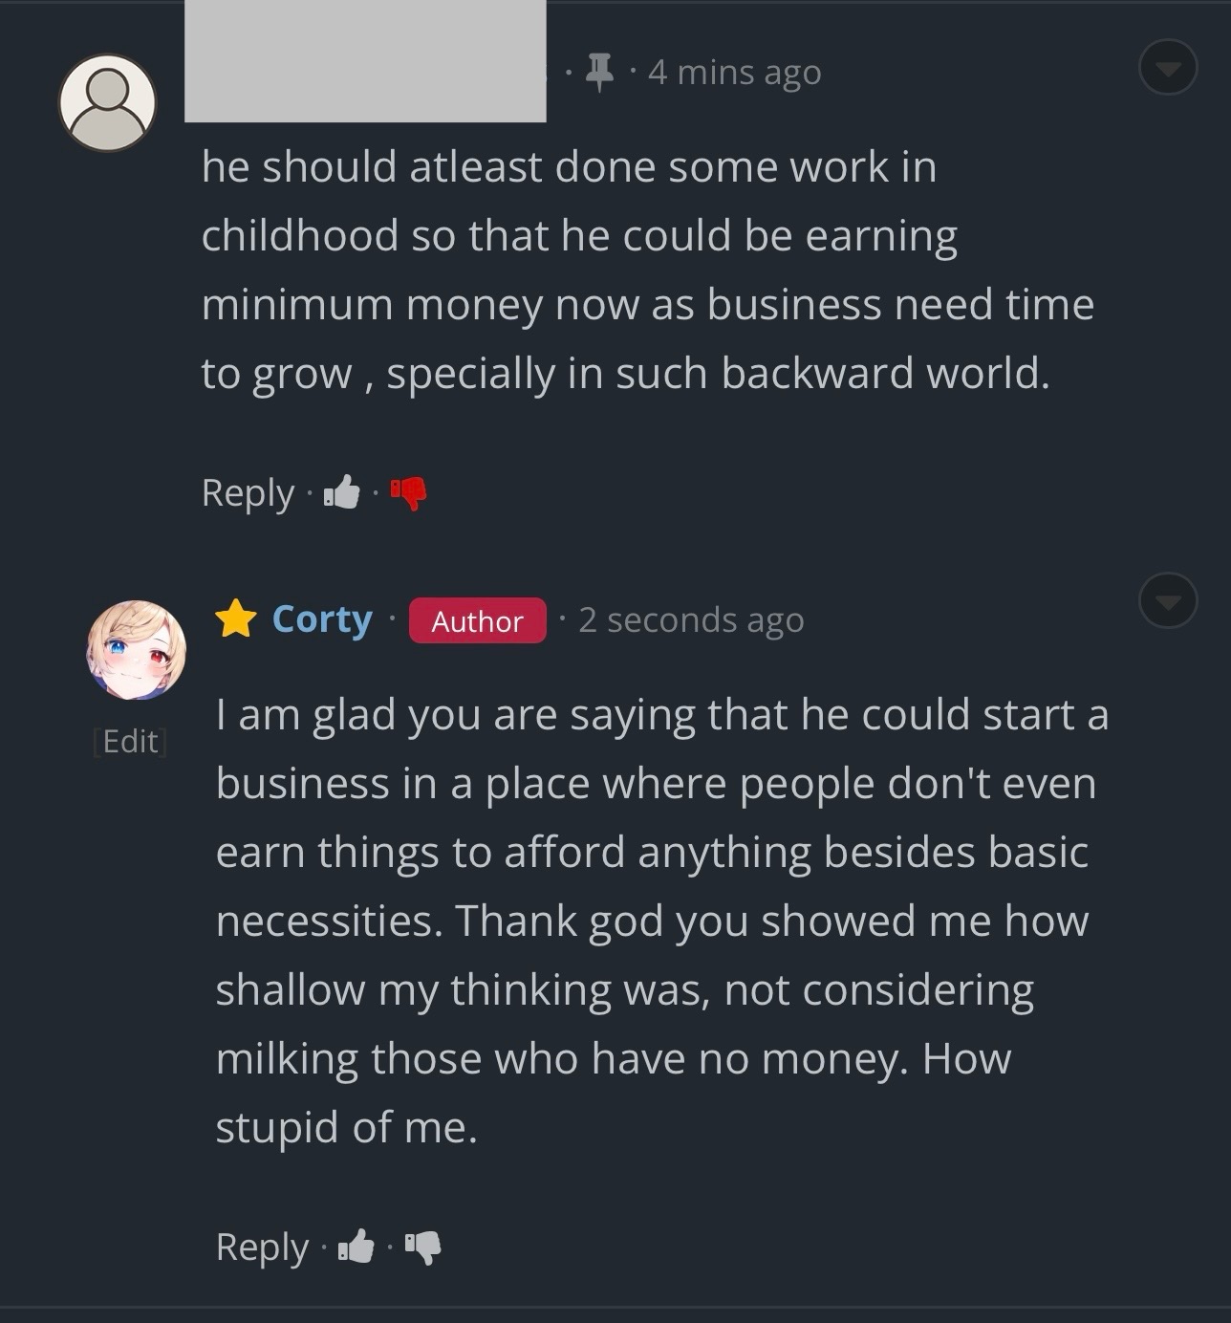
Task: Click Edit under Corty's avatar
Action: click(x=130, y=742)
